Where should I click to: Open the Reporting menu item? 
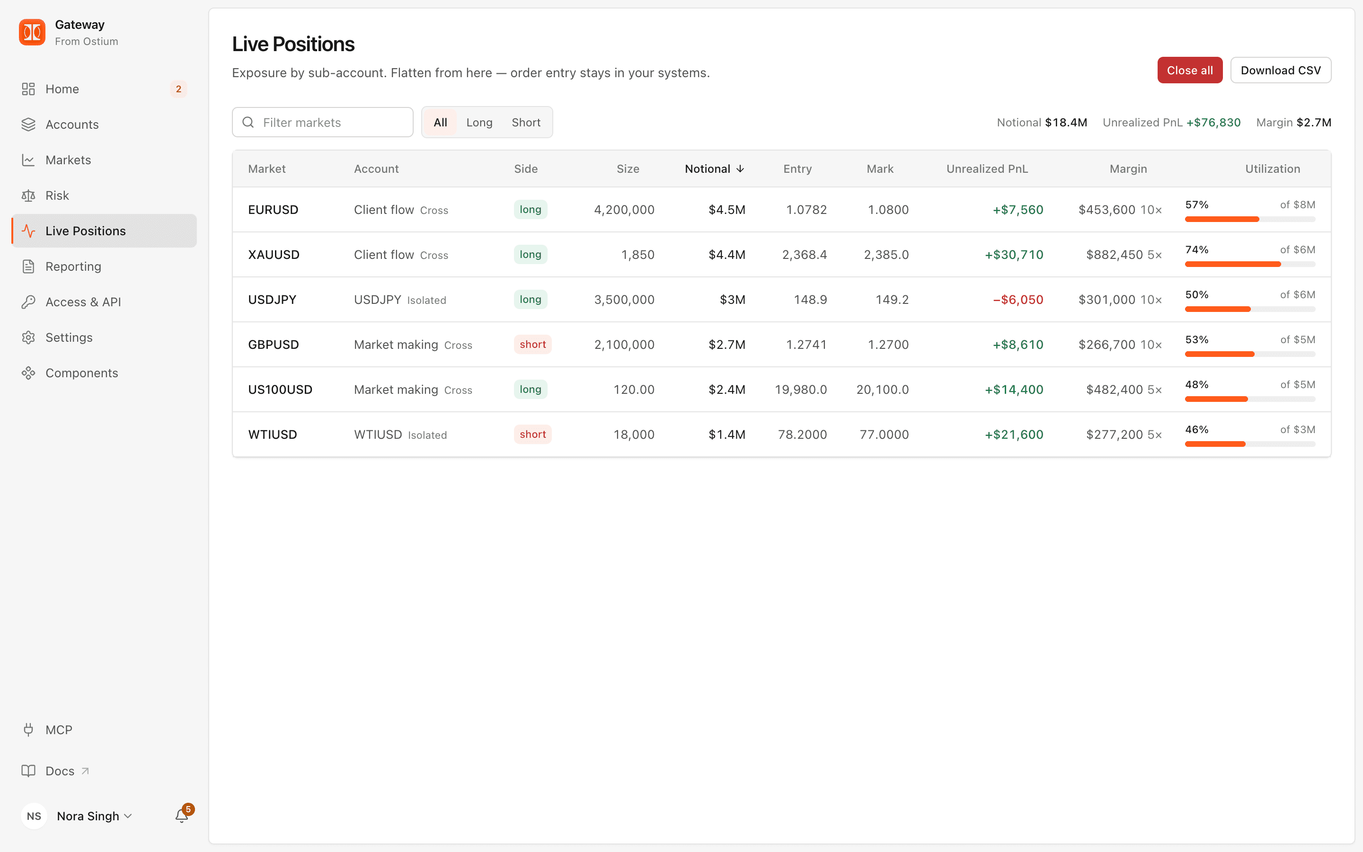(x=104, y=266)
